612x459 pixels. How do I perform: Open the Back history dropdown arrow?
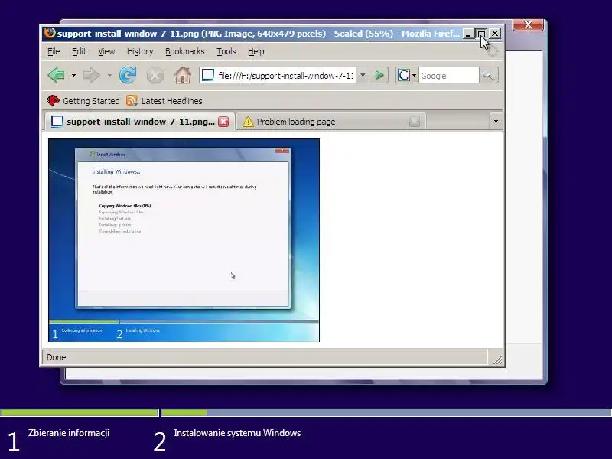[73, 75]
